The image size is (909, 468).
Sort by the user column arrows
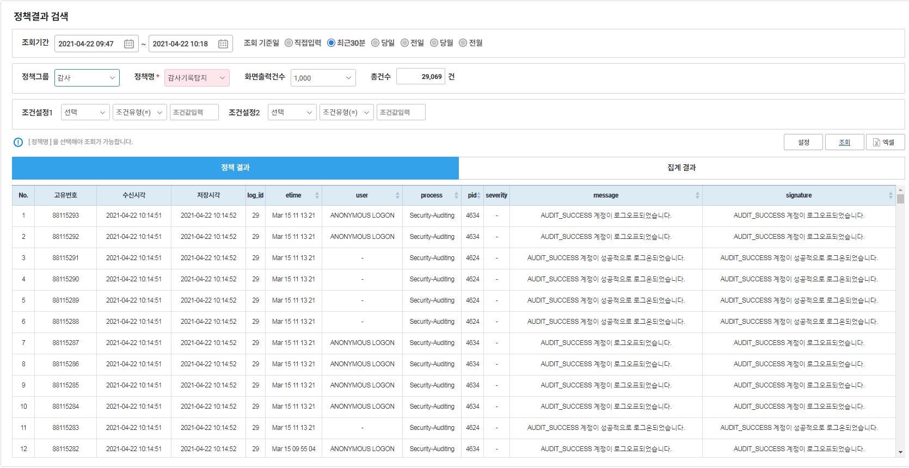tap(397, 195)
